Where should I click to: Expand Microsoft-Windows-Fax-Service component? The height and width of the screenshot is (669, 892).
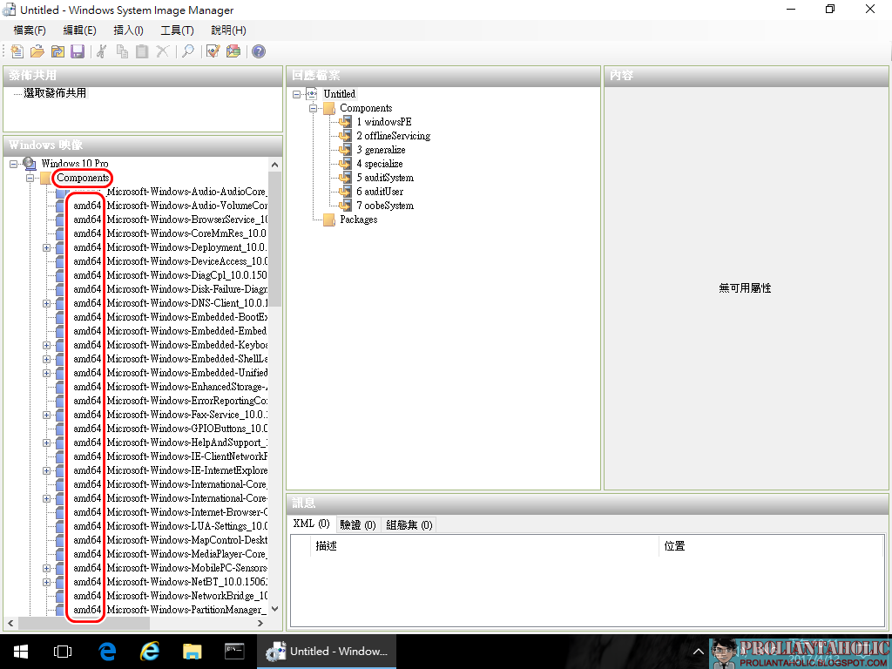46,415
